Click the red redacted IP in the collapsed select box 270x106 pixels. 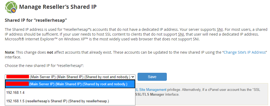[x=18, y=77]
